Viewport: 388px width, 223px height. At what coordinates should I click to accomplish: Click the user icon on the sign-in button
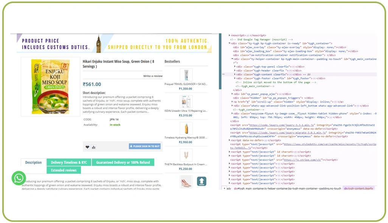131,146
